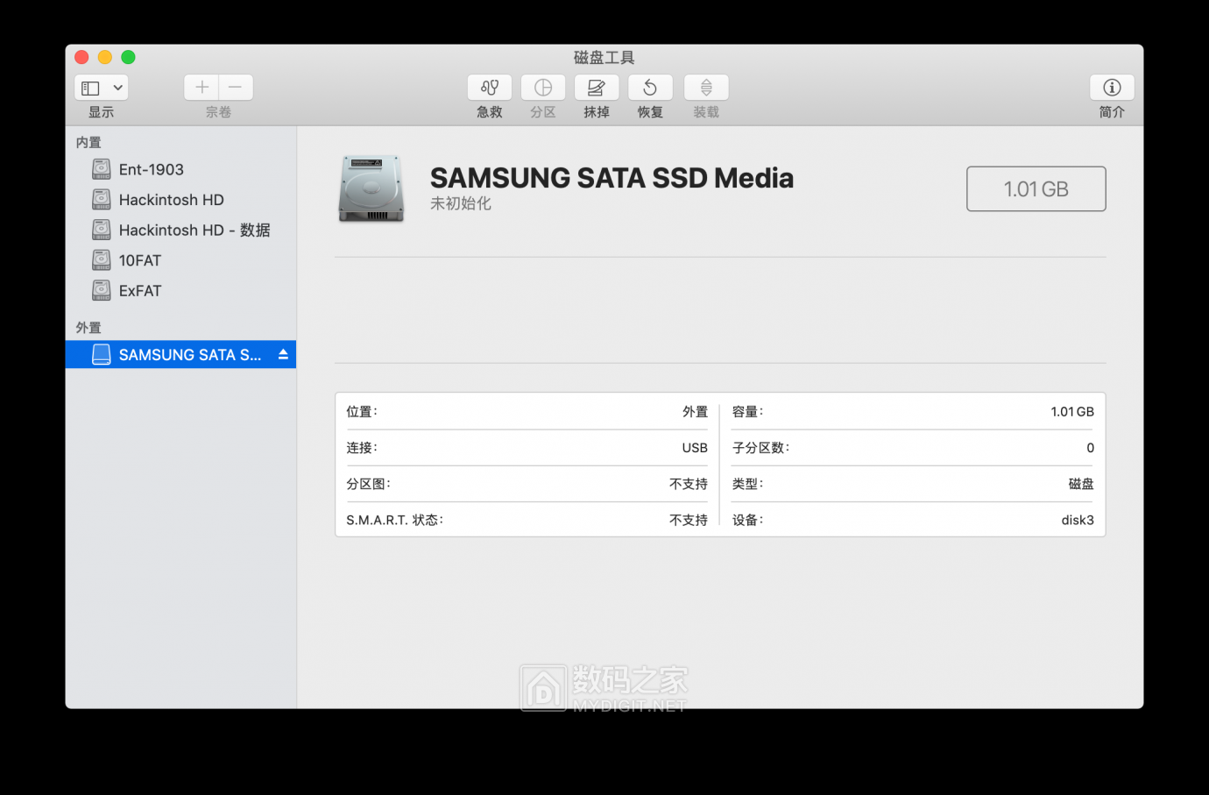Click the 容量 value 1.01 GB
The image size is (1209, 795).
pos(1072,412)
